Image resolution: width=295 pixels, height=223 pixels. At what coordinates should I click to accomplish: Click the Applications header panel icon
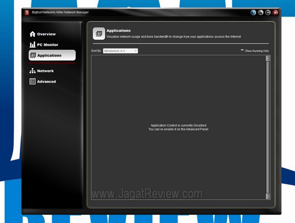pos(99,33)
